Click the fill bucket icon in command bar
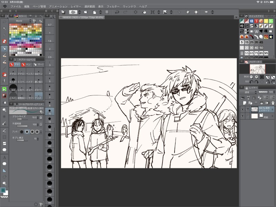Image resolution: width=276 pixels, height=207 pixels. (x=144, y=12)
